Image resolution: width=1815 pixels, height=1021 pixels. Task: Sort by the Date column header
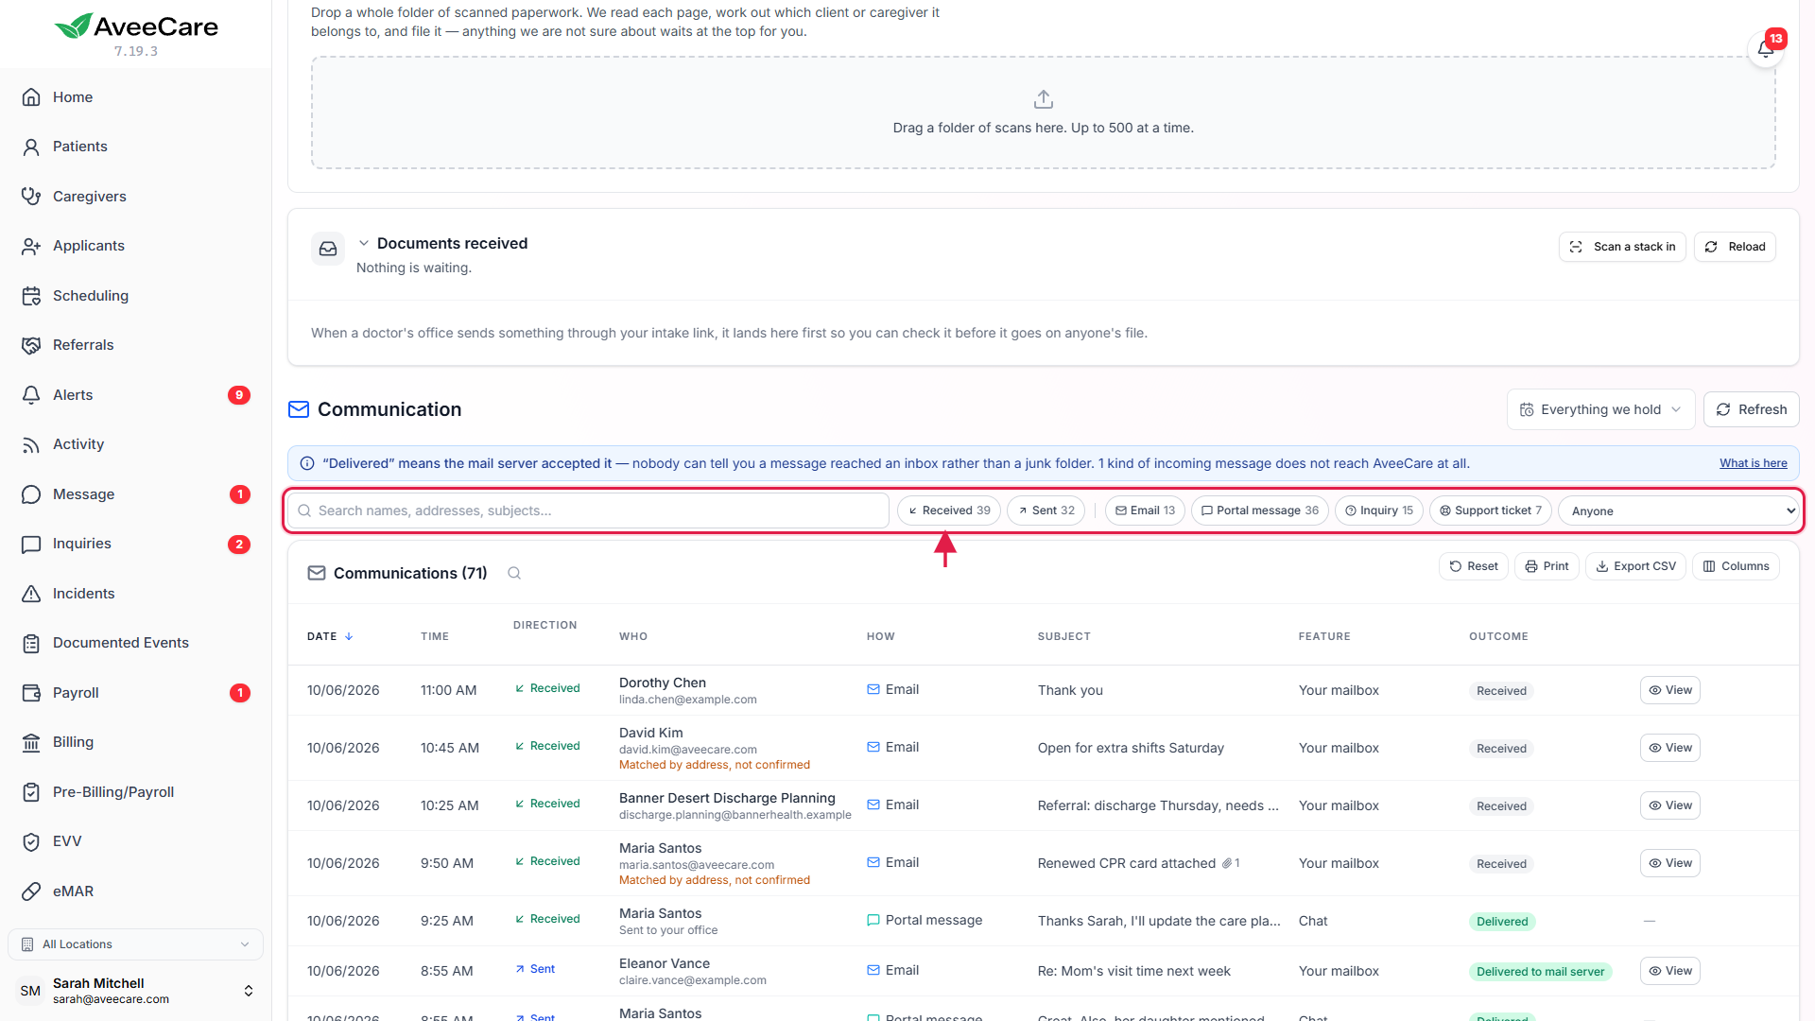click(330, 636)
